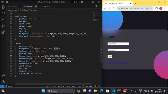Click the Chrome address bar URL
Image resolution: width=168 pixels, height=94 pixels.
133,8
